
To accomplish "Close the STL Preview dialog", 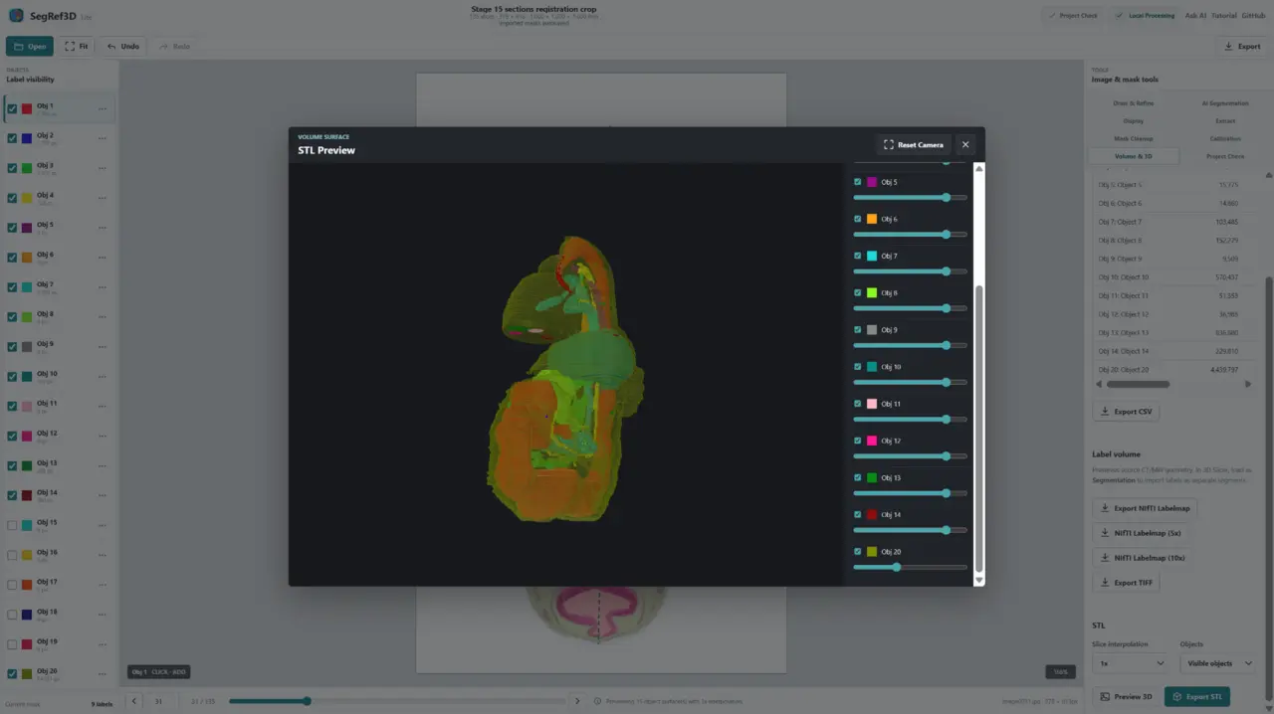I will pos(964,145).
